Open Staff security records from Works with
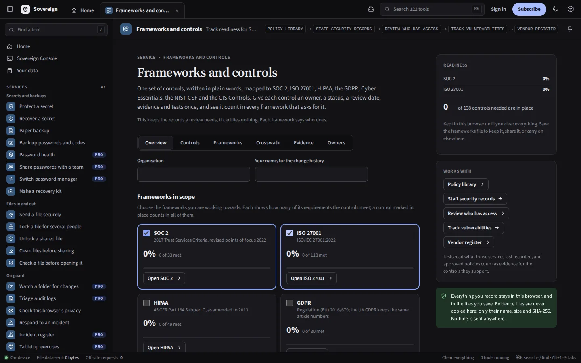This screenshot has width=581, height=363. [475, 199]
